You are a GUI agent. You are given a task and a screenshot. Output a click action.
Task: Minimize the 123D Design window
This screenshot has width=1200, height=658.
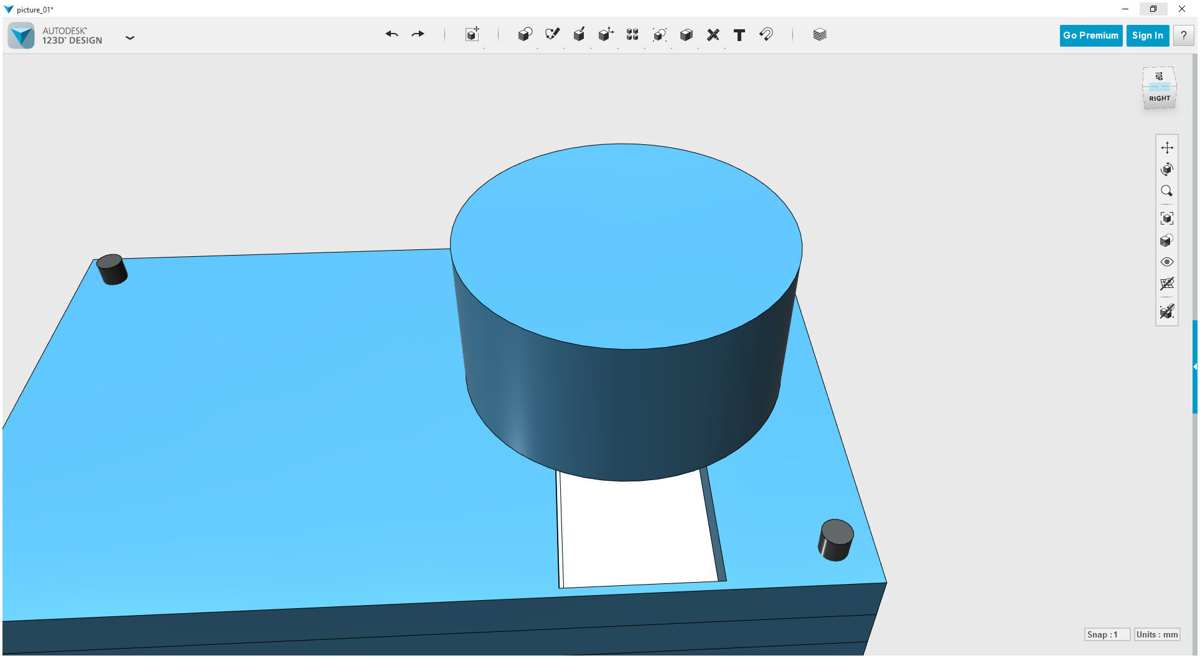point(1125,9)
